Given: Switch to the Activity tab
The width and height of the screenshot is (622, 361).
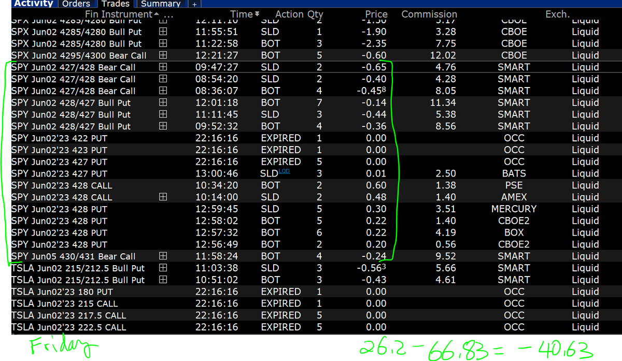Looking at the screenshot, I should [x=34, y=3].
